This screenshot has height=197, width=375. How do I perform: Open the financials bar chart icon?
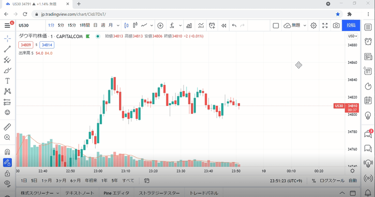pos(189,25)
